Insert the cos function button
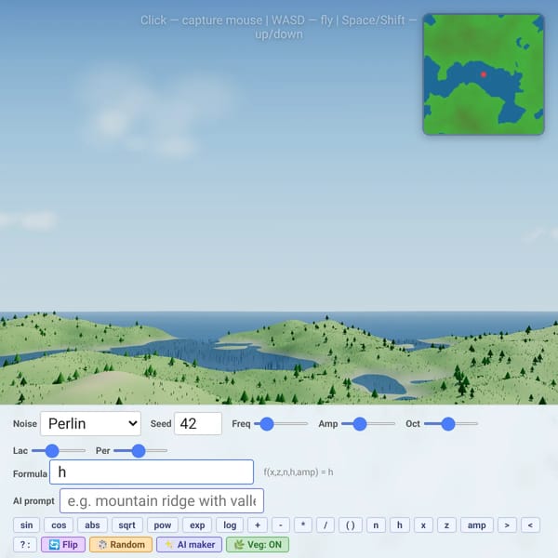This screenshot has width=558, height=558. [x=59, y=525]
